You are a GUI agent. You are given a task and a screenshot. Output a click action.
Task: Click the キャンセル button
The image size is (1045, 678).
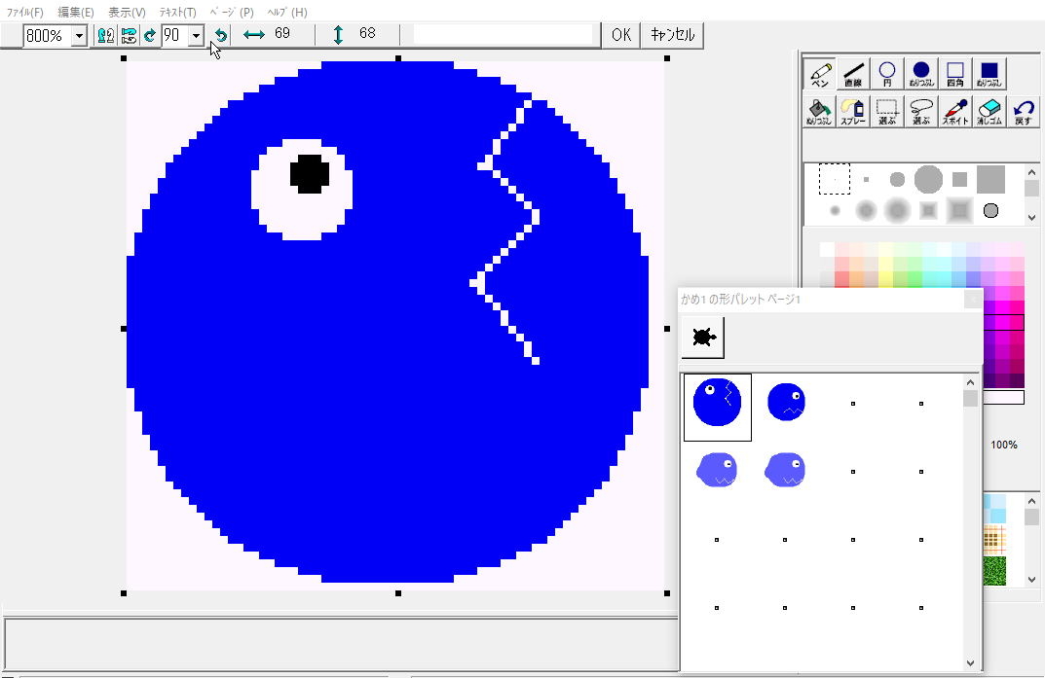click(x=672, y=35)
